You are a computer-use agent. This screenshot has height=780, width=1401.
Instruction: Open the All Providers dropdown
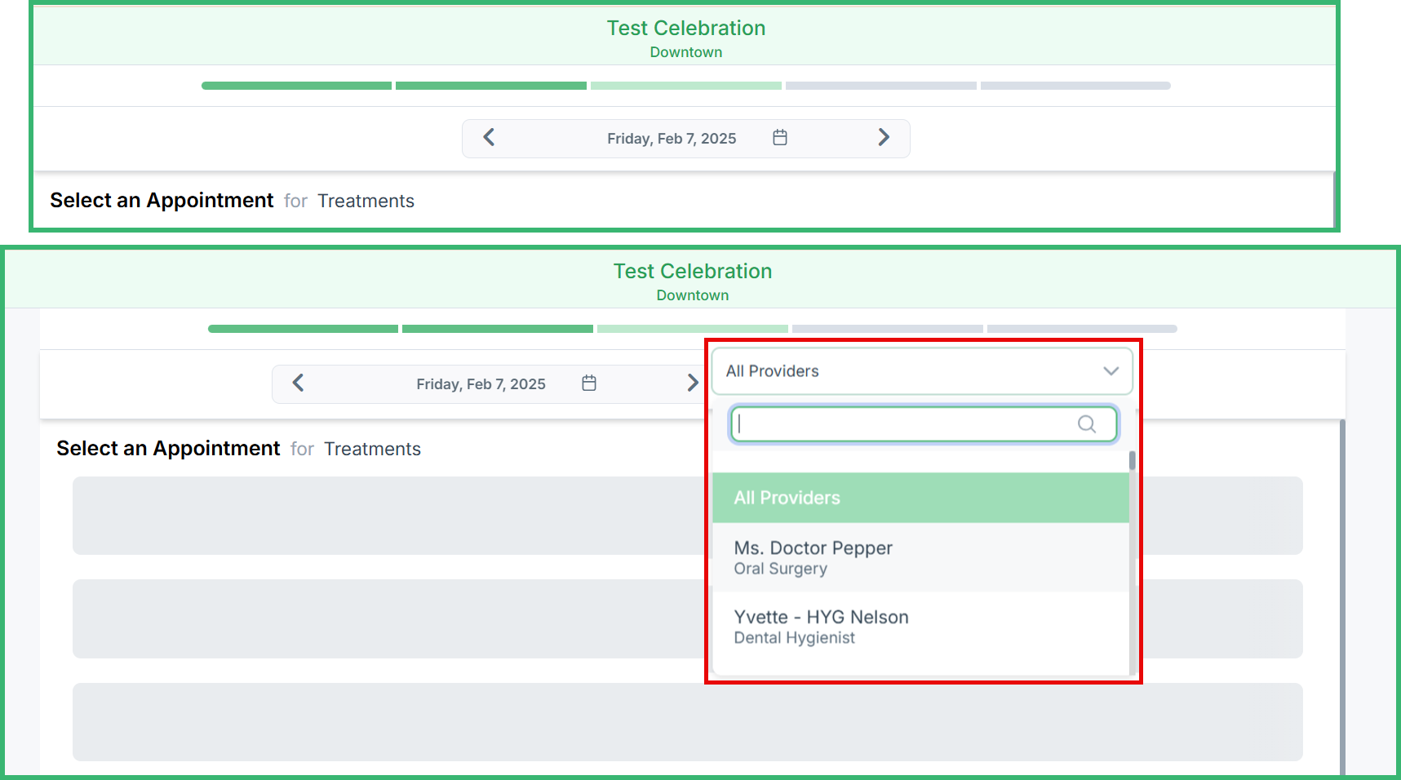[x=922, y=371]
